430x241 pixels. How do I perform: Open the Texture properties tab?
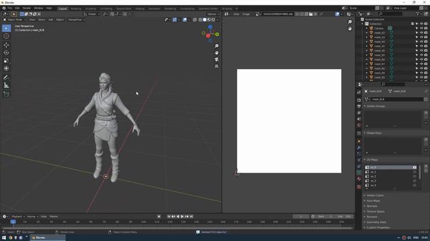pos(359,187)
